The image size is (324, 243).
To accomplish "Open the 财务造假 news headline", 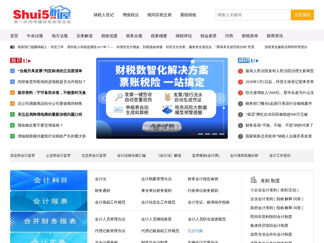I will (279, 125).
